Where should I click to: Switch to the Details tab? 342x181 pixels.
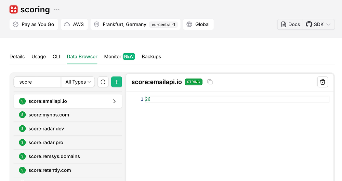pyautogui.click(x=17, y=57)
